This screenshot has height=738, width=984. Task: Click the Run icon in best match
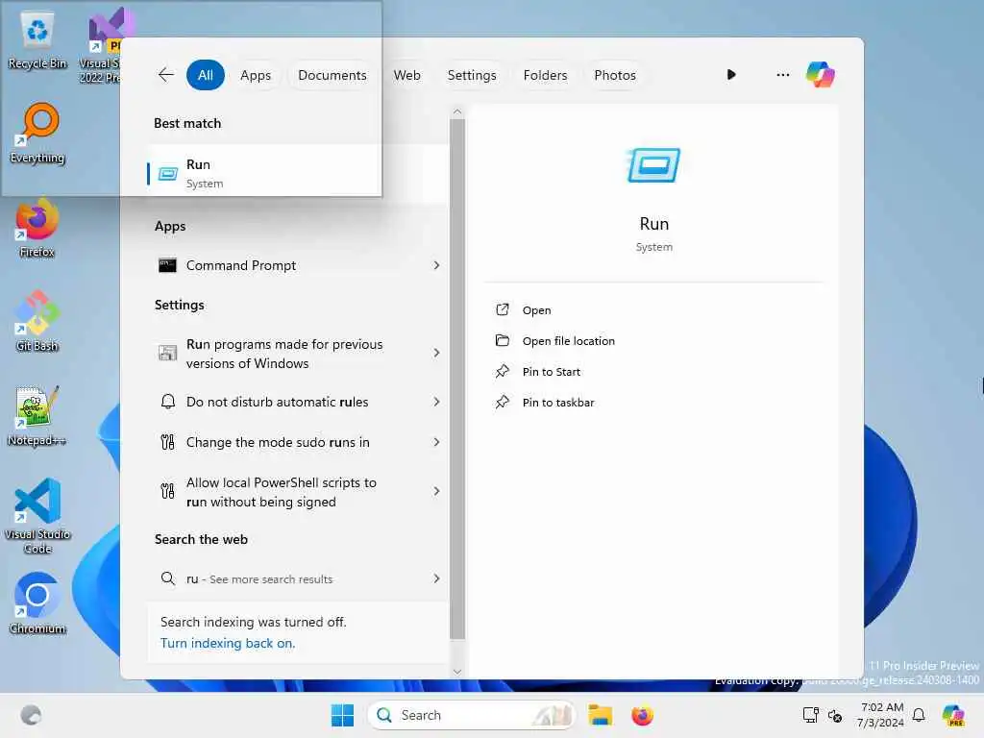click(167, 174)
